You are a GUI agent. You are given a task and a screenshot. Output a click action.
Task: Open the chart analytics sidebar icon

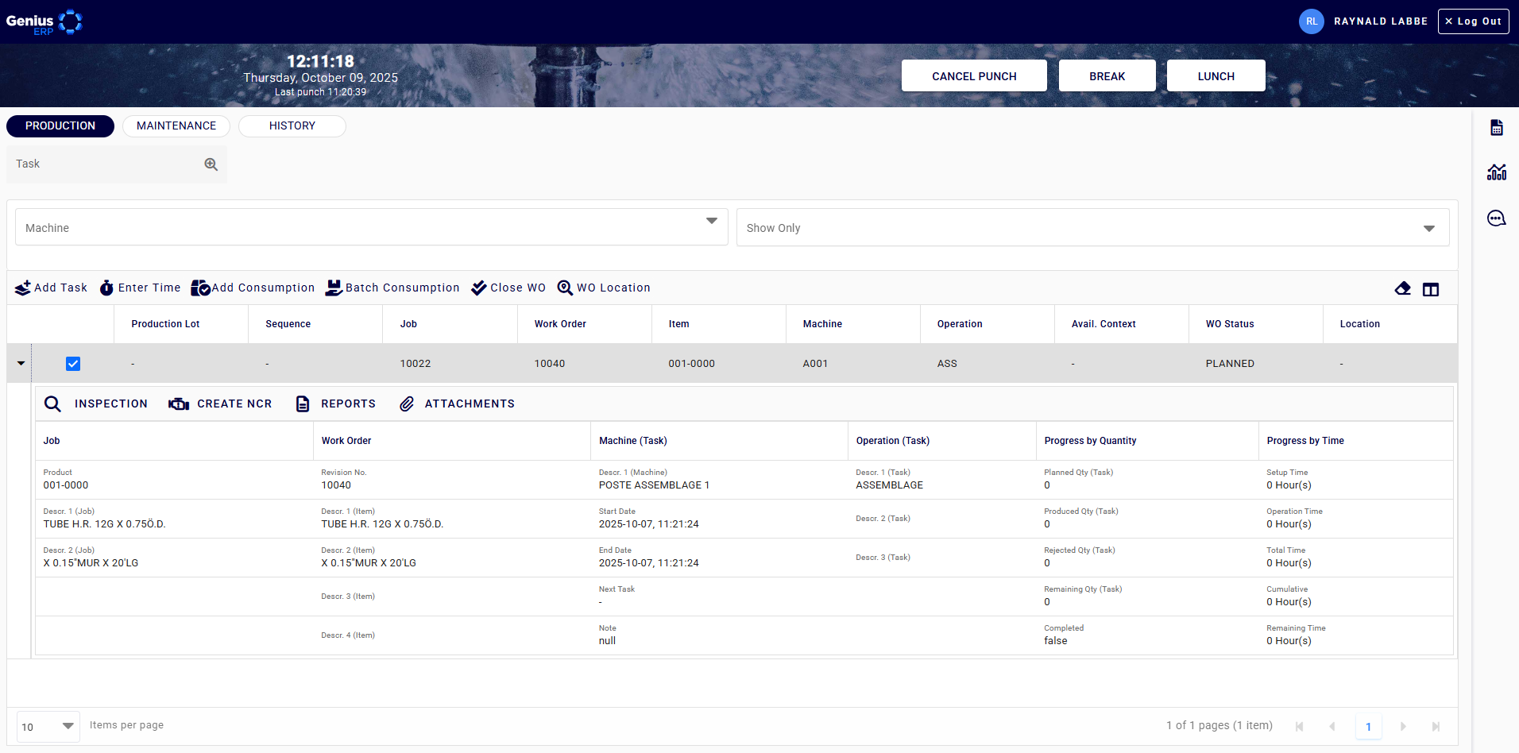click(x=1497, y=172)
